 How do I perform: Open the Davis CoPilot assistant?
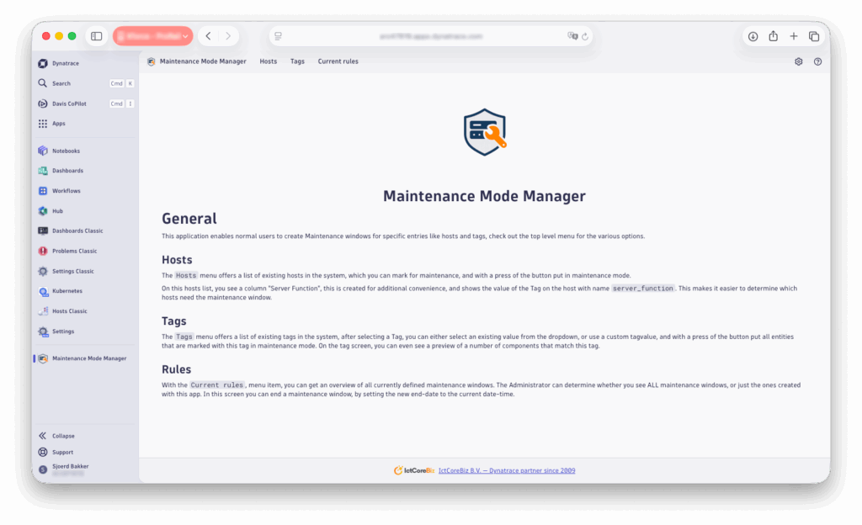[70, 103]
